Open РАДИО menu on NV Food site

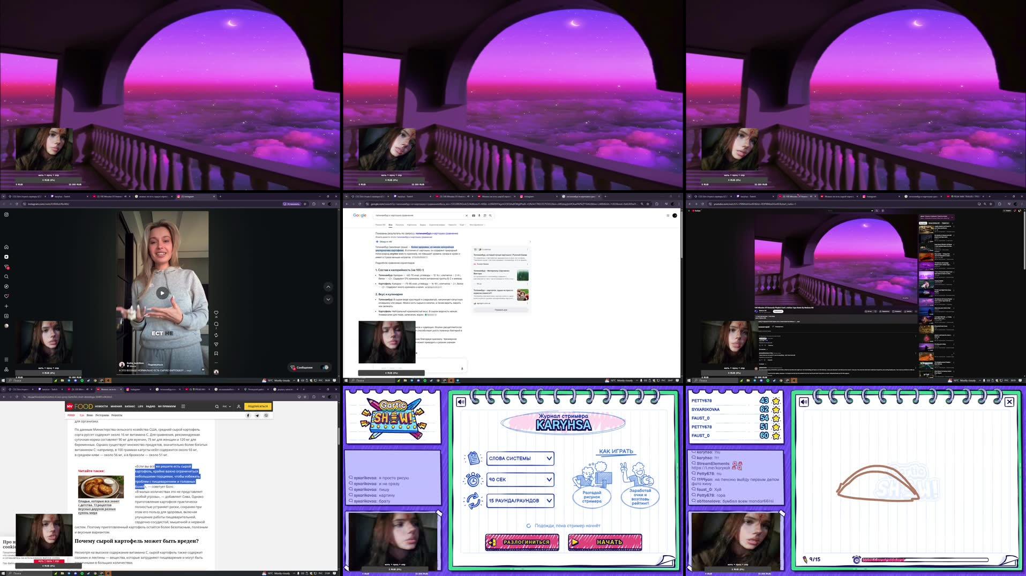[151, 406]
